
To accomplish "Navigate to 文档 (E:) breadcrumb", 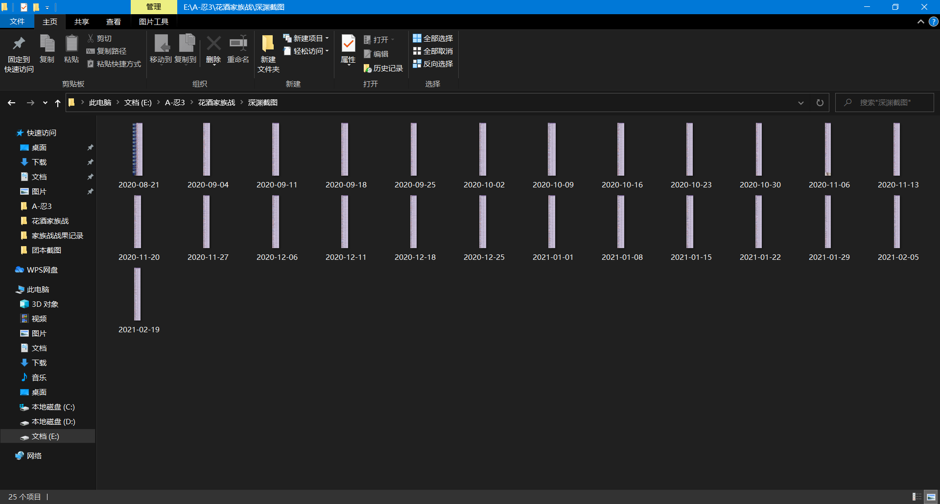I will coord(138,103).
